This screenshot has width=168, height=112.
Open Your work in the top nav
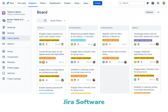22,3
